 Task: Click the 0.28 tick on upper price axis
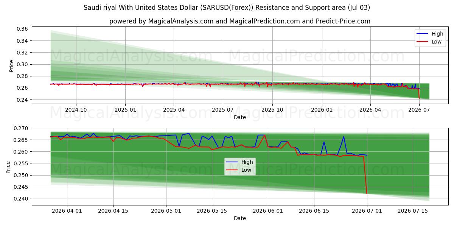(x=23, y=76)
